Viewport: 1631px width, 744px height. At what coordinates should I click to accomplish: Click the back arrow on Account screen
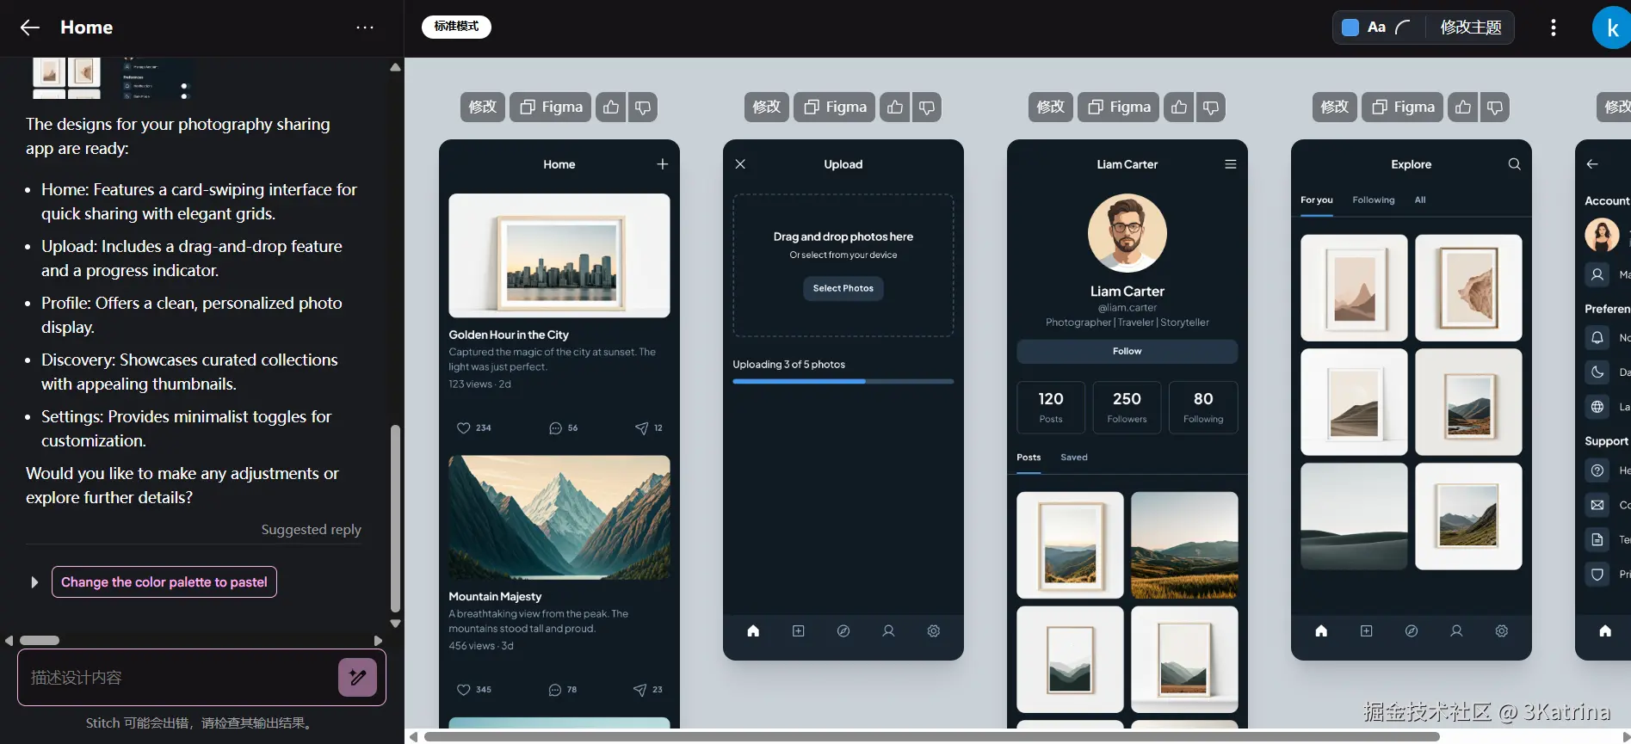click(x=1592, y=164)
